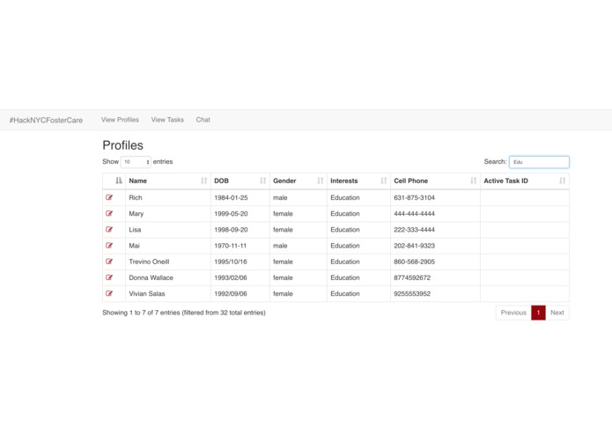612x435 pixels.
Task: Open the View Profiles nav item
Action: tap(120, 120)
